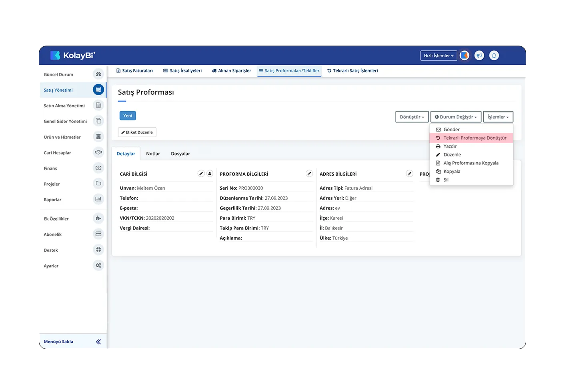The height and width of the screenshot is (384, 565).
Task: Click the Satın Alma Yönetimi document icon
Action: 98,105
